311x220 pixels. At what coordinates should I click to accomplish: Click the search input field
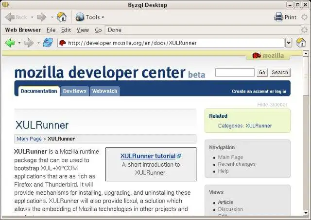pos(235,72)
